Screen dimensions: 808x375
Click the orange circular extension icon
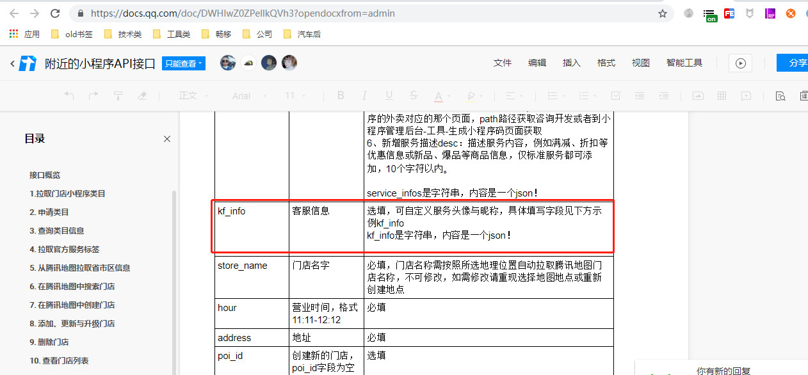[791, 13]
